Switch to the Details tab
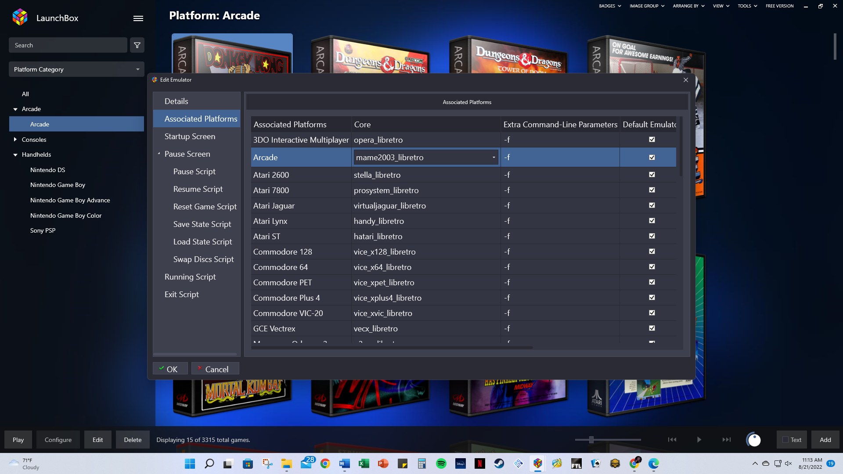The width and height of the screenshot is (843, 474). coord(197,101)
